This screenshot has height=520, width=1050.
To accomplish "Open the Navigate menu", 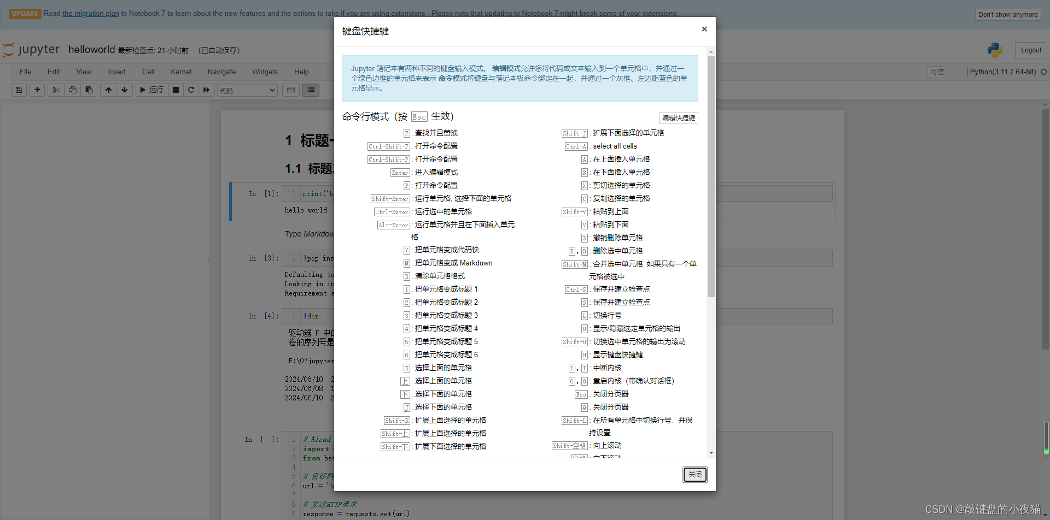I will pos(221,72).
